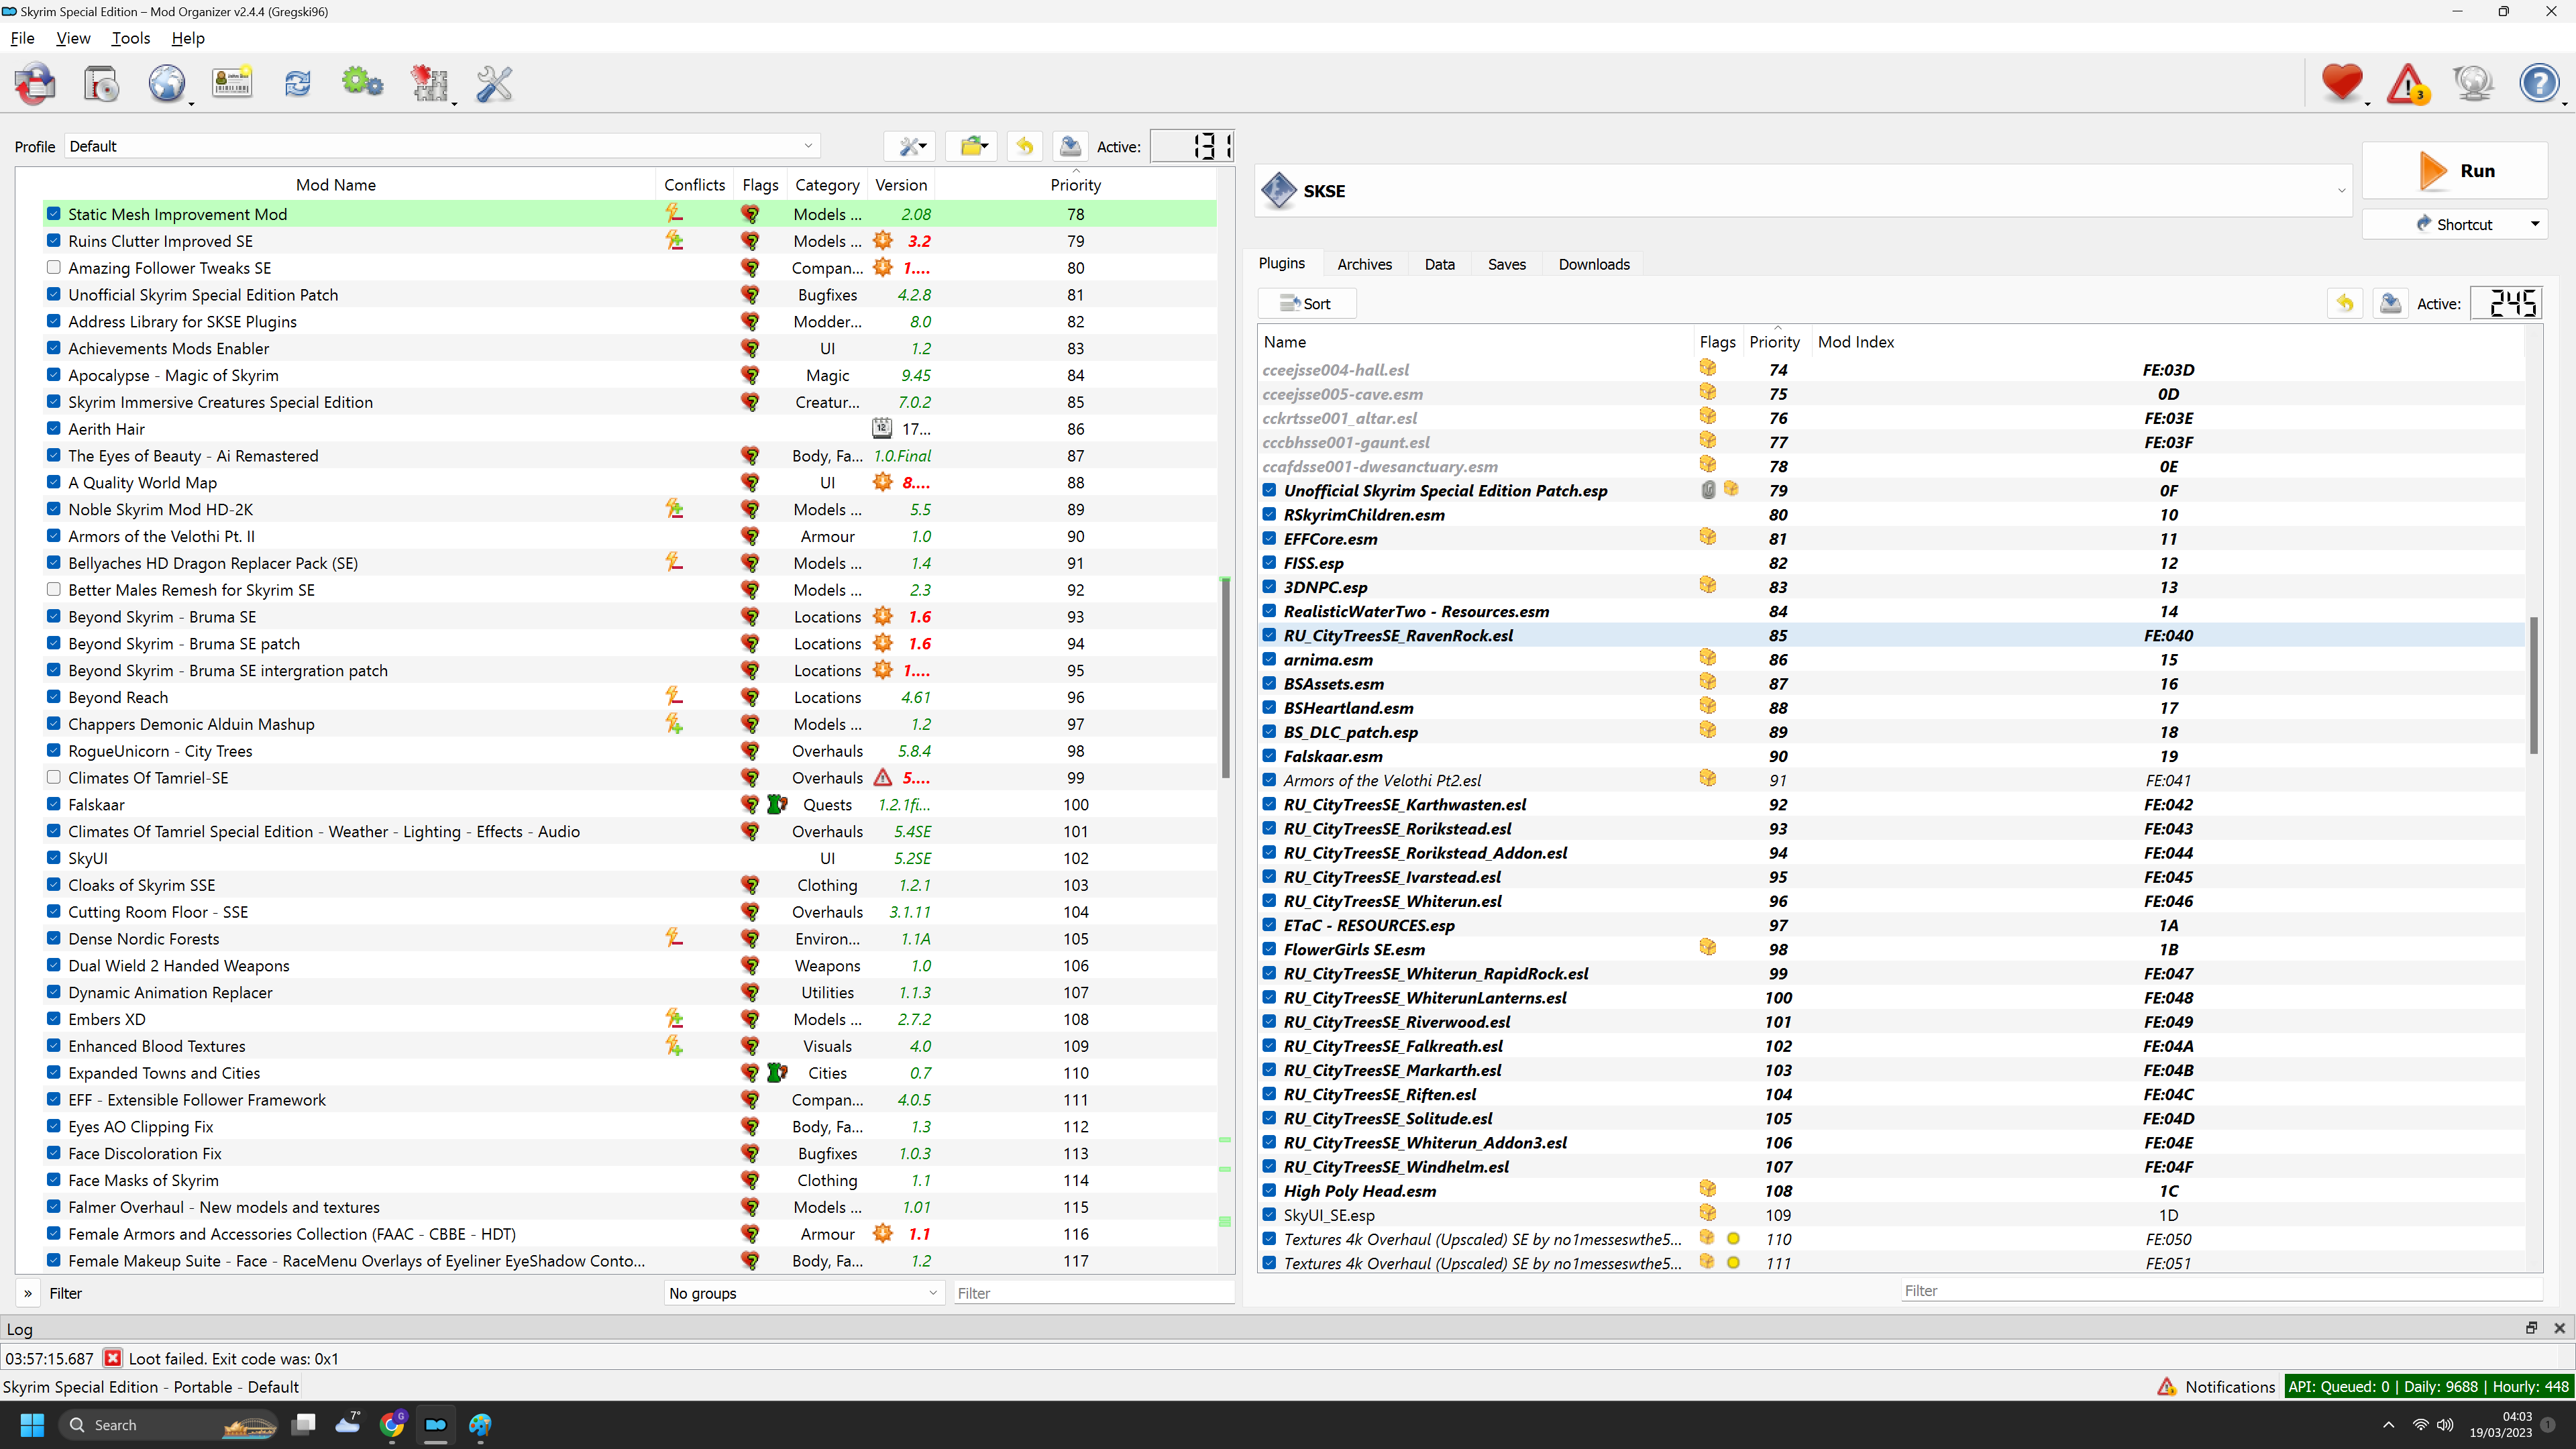Click the plugin list create backup icon

pos(2390,303)
